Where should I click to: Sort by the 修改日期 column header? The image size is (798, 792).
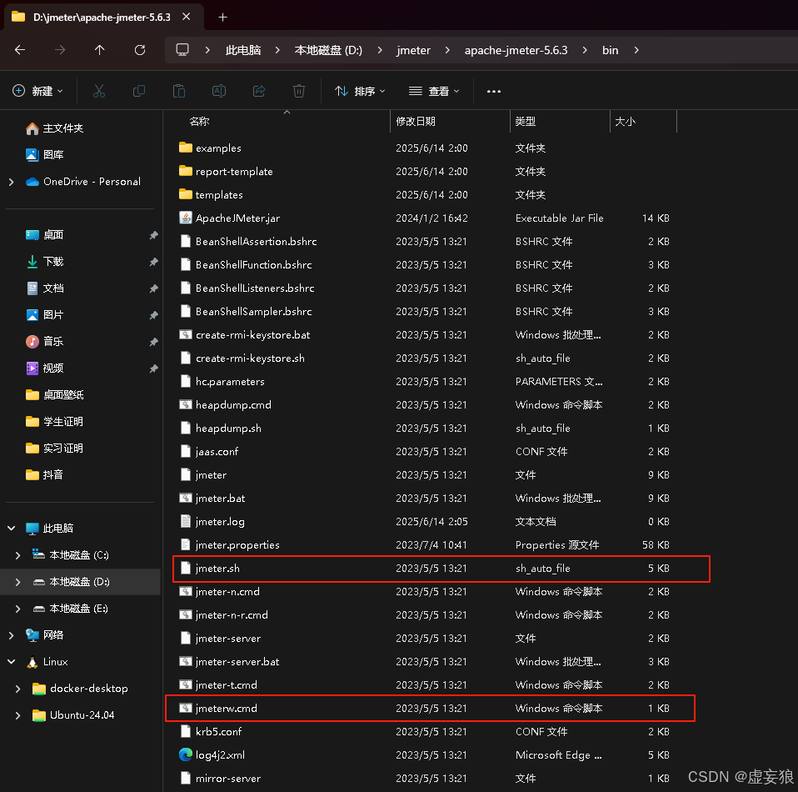click(416, 121)
